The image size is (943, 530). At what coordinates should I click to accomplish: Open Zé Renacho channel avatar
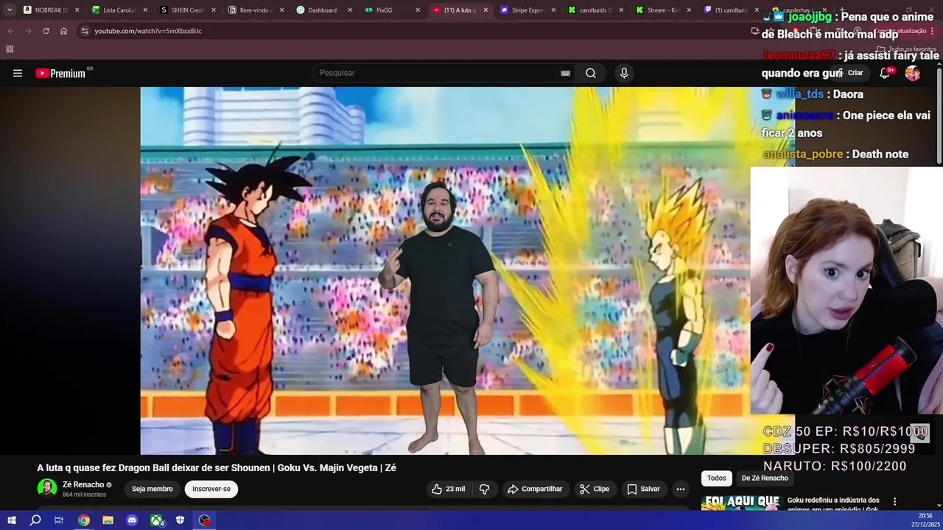[47, 488]
